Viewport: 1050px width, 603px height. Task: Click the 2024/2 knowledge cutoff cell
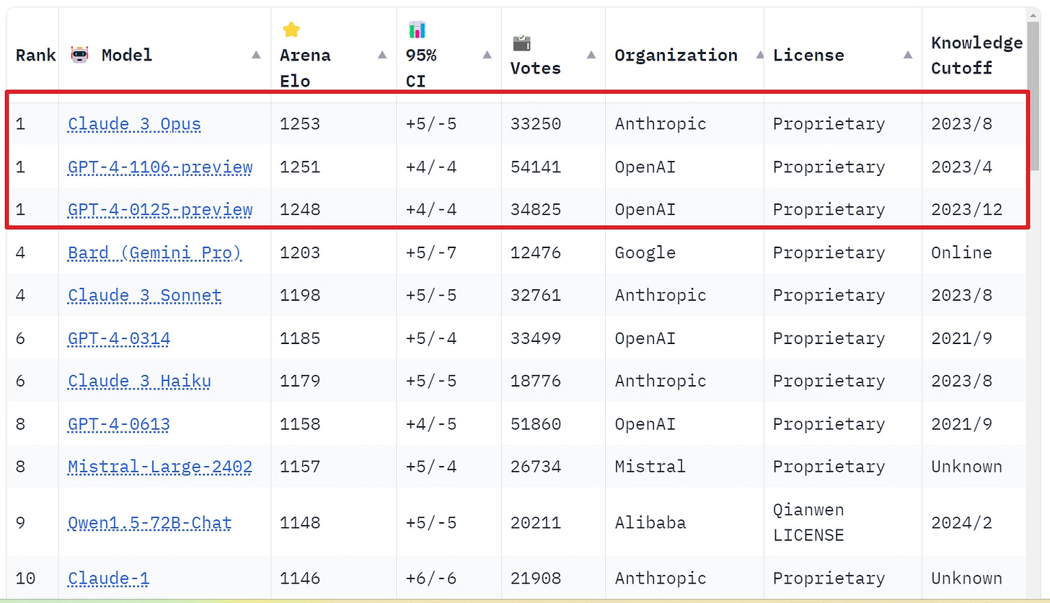tap(961, 523)
